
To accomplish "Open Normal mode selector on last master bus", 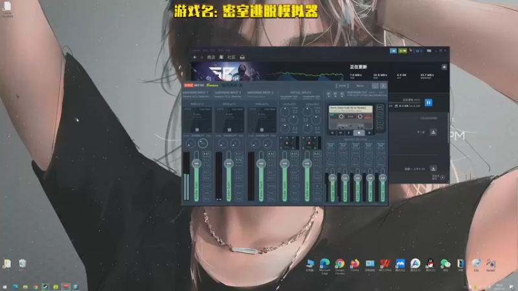I will (381, 145).
